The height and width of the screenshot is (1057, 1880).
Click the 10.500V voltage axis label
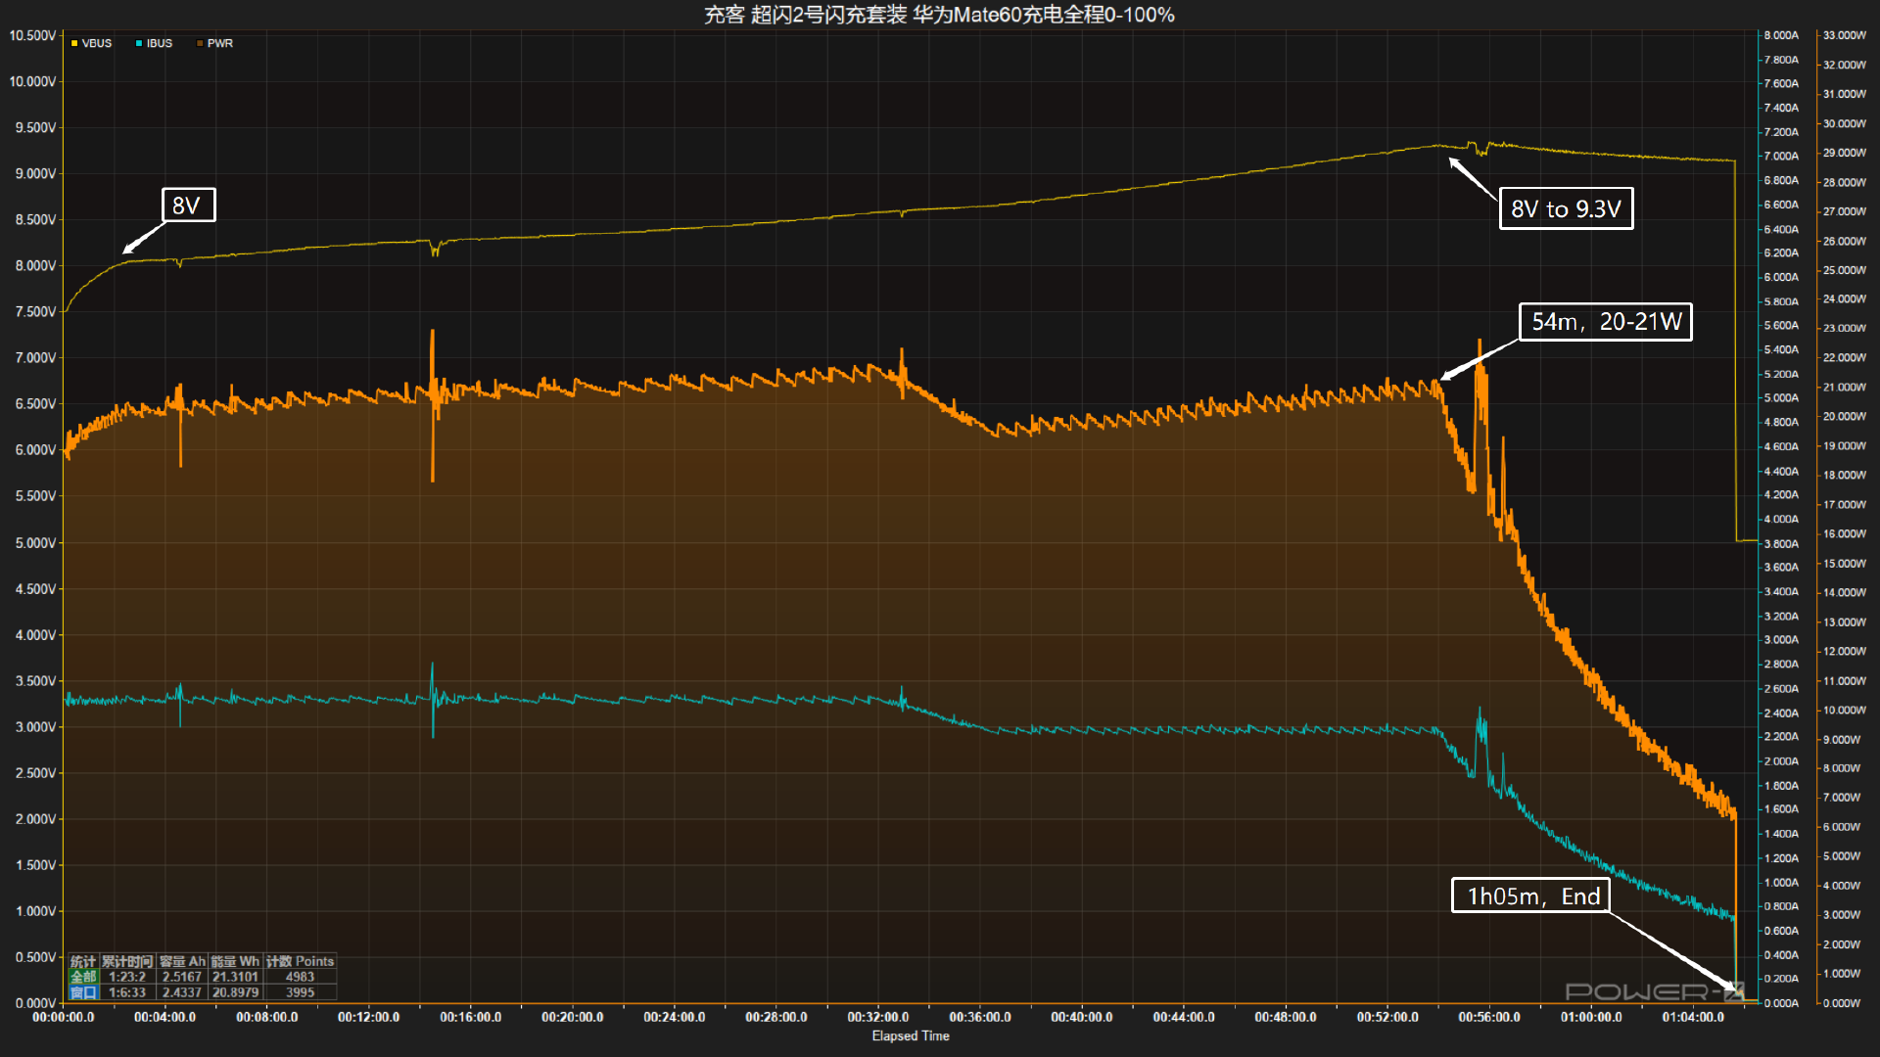point(32,35)
